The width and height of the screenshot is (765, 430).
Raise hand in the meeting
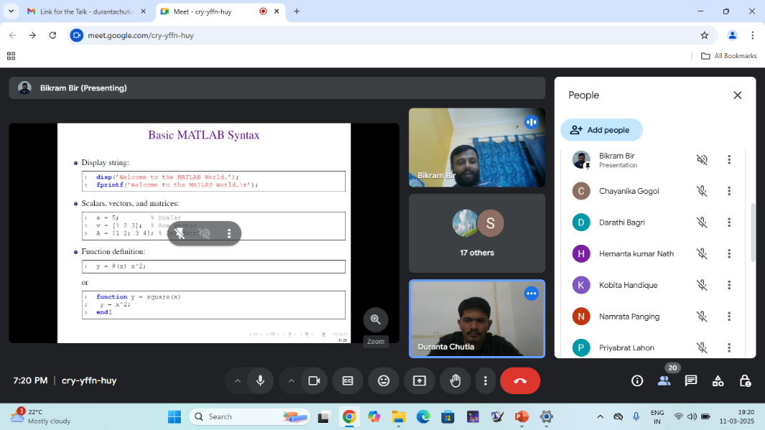[455, 380]
